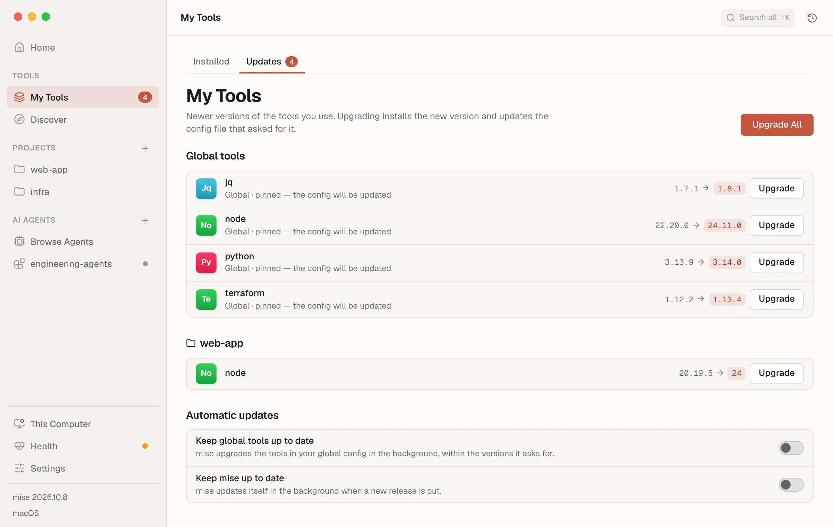833x527 pixels.
Task: Click the web-app section folder icon
Action: [191, 343]
